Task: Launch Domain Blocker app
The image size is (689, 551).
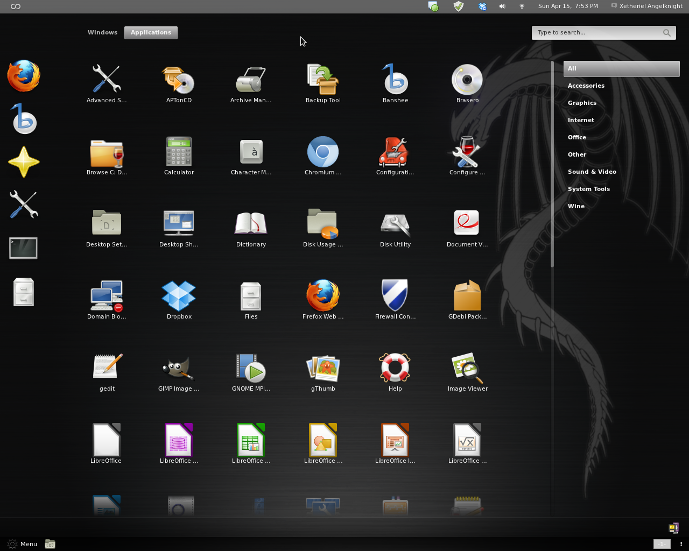Action: [x=107, y=295]
